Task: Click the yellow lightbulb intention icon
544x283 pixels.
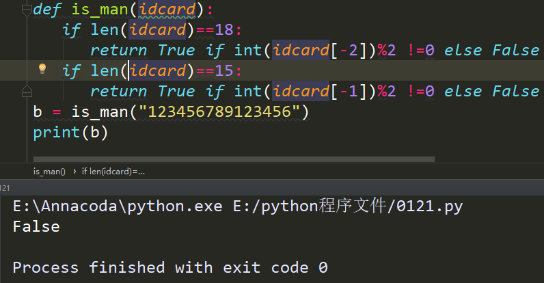Action: click(42, 68)
